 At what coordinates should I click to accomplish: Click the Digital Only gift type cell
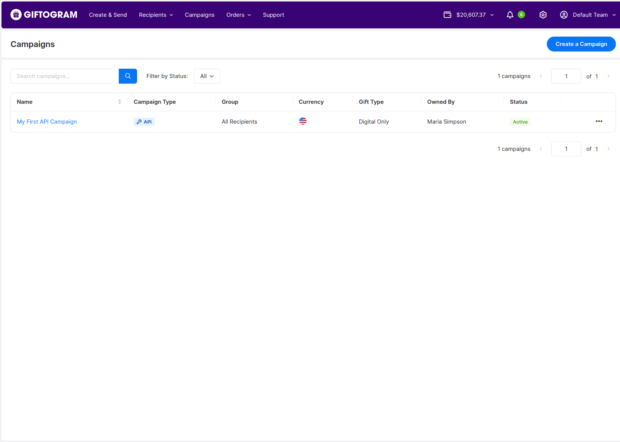pos(374,122)
